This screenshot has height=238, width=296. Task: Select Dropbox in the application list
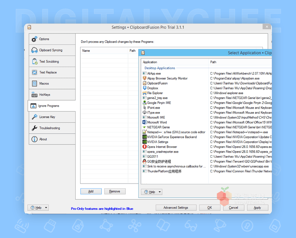[x=153, y=88]
